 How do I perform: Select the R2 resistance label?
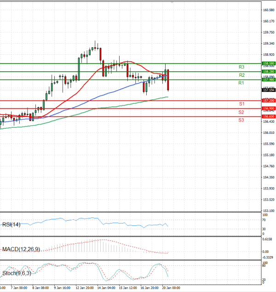coord(241,75)
